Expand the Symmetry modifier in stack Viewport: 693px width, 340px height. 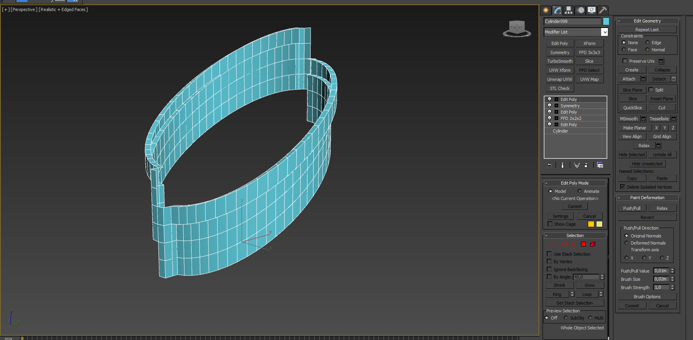tap(556, 106)
